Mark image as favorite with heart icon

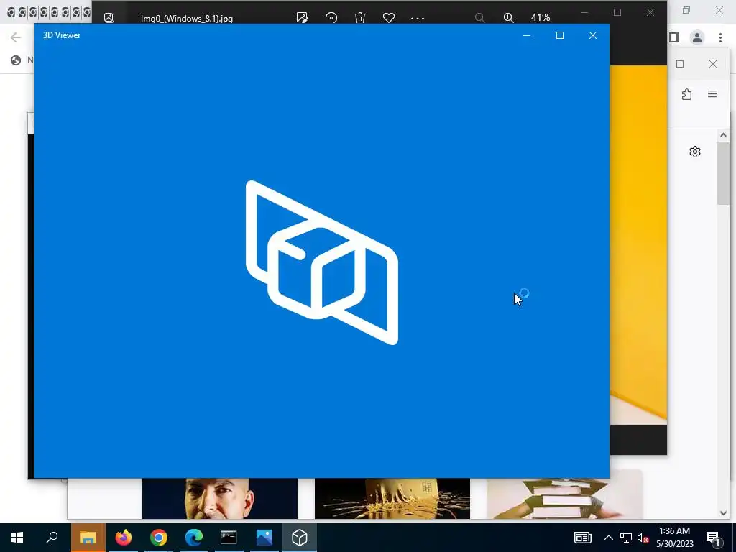(x=389, y=18)
